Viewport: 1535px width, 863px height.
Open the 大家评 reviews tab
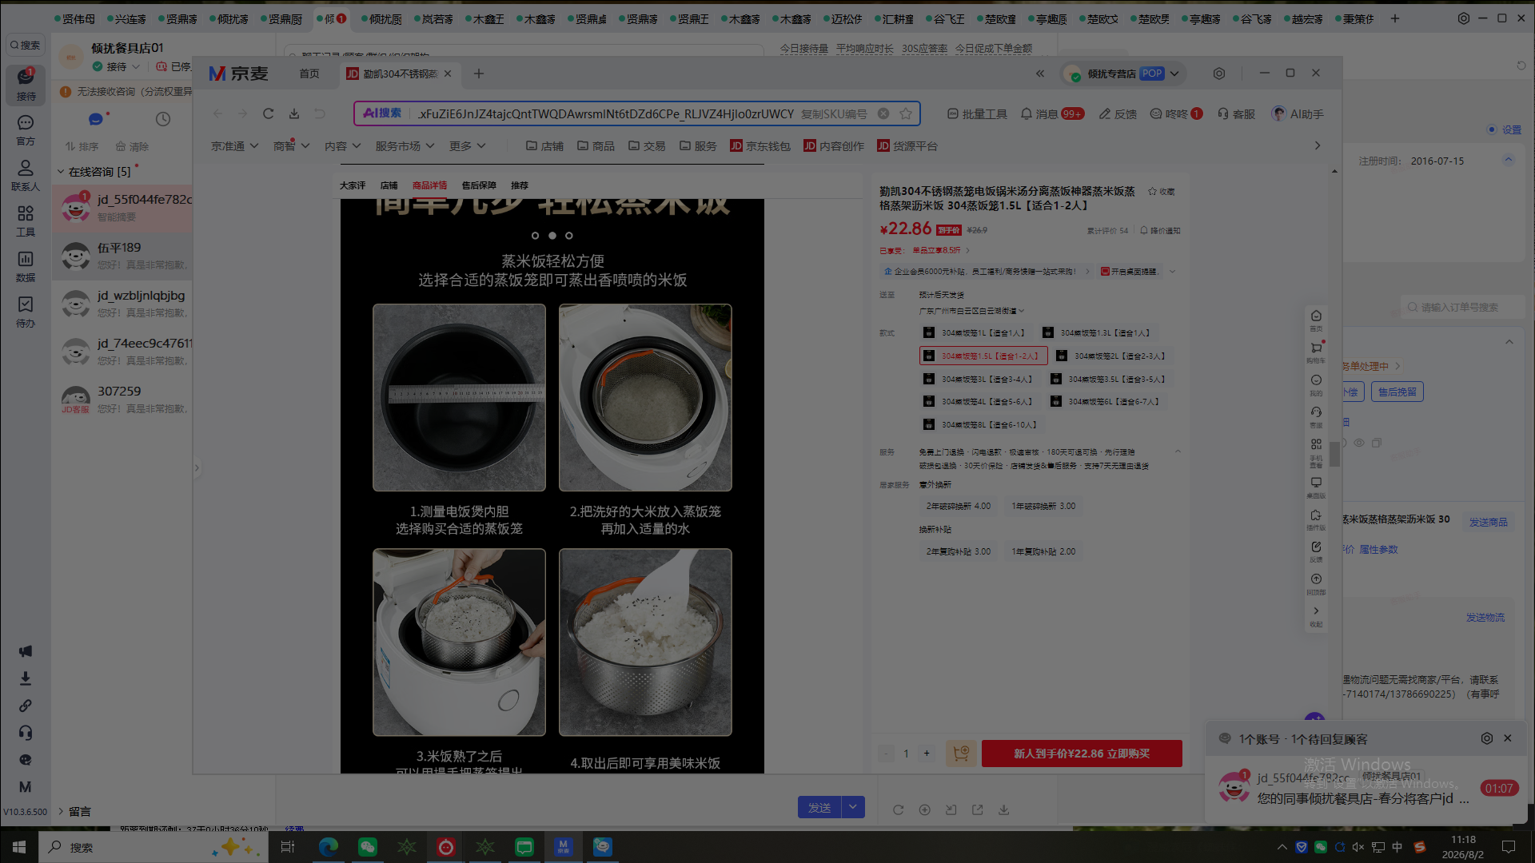[353, 185]
